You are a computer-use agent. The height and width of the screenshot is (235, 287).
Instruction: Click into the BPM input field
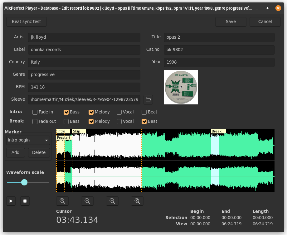click(84, 87)
